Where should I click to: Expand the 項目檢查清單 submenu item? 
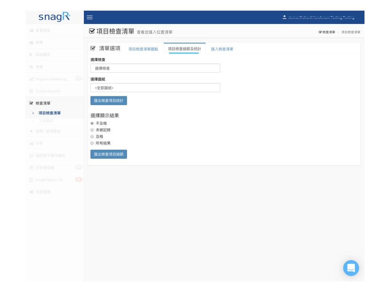[x=50, y=113]
